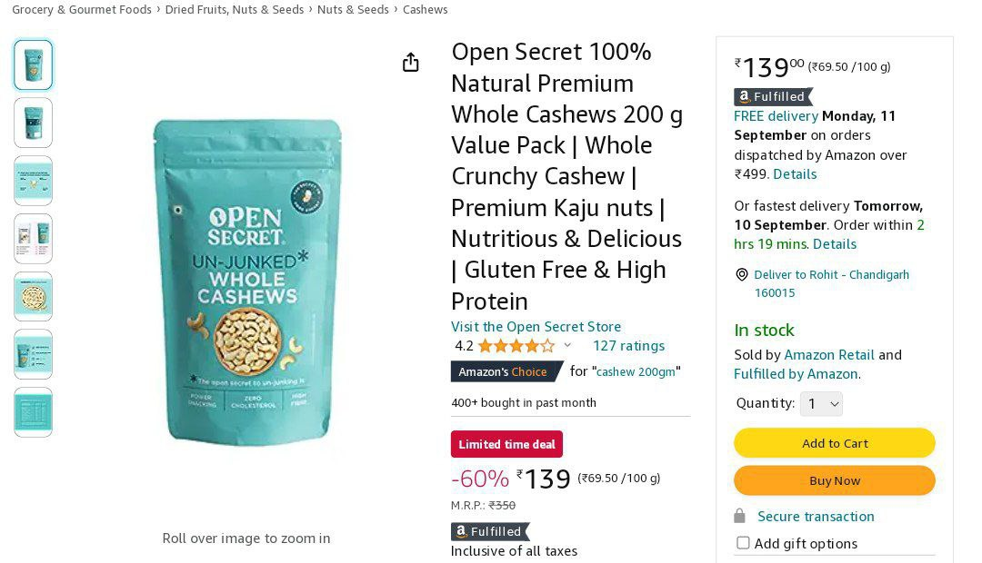This screenshot has width=982, height=563.
Task: Tick the Add gift options checkbox
Action: [743, 542]
